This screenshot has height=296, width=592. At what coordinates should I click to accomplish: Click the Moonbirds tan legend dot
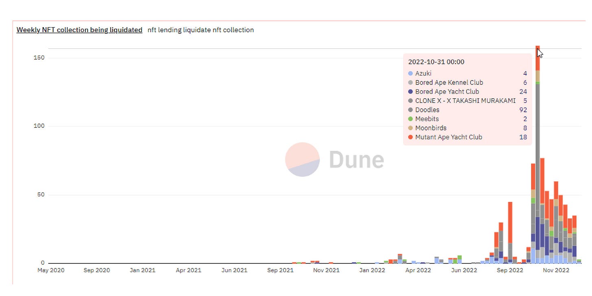click(410, 128)
